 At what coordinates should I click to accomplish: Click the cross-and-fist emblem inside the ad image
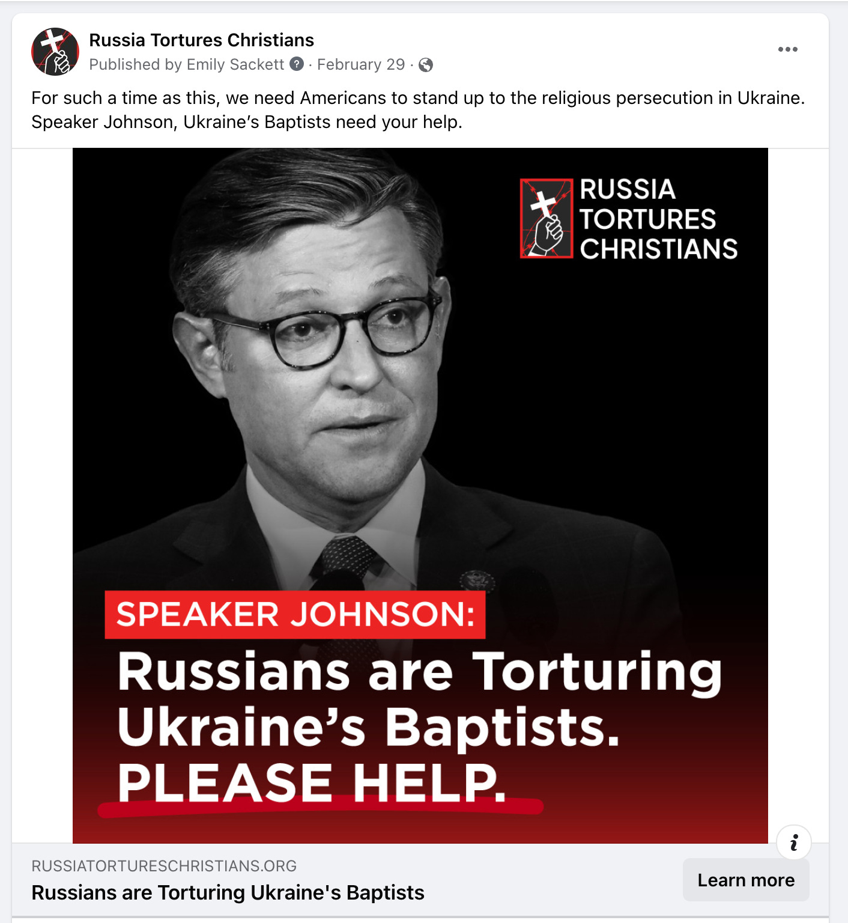tap(547, 218)
